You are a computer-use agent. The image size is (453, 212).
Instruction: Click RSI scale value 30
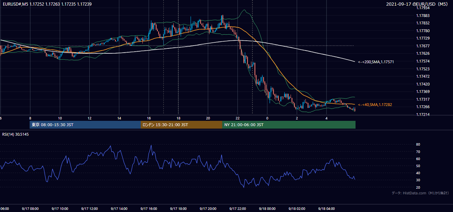(418, 180)
